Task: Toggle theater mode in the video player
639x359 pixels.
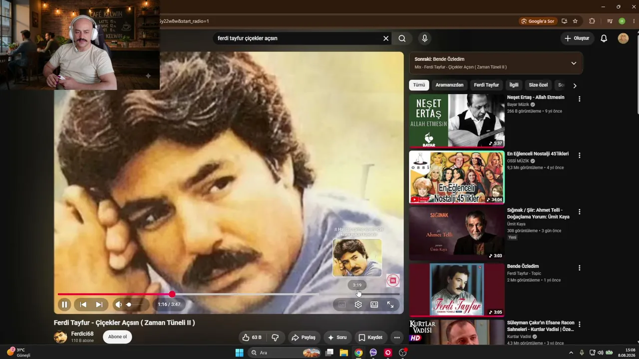Action: [x=374, y=305]
